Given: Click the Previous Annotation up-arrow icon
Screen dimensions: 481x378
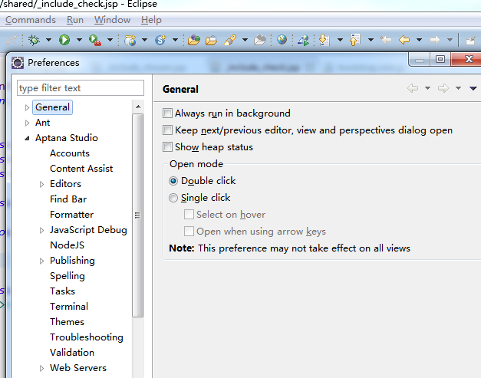Looking at the screenshot, I should [x=354, y=40].
